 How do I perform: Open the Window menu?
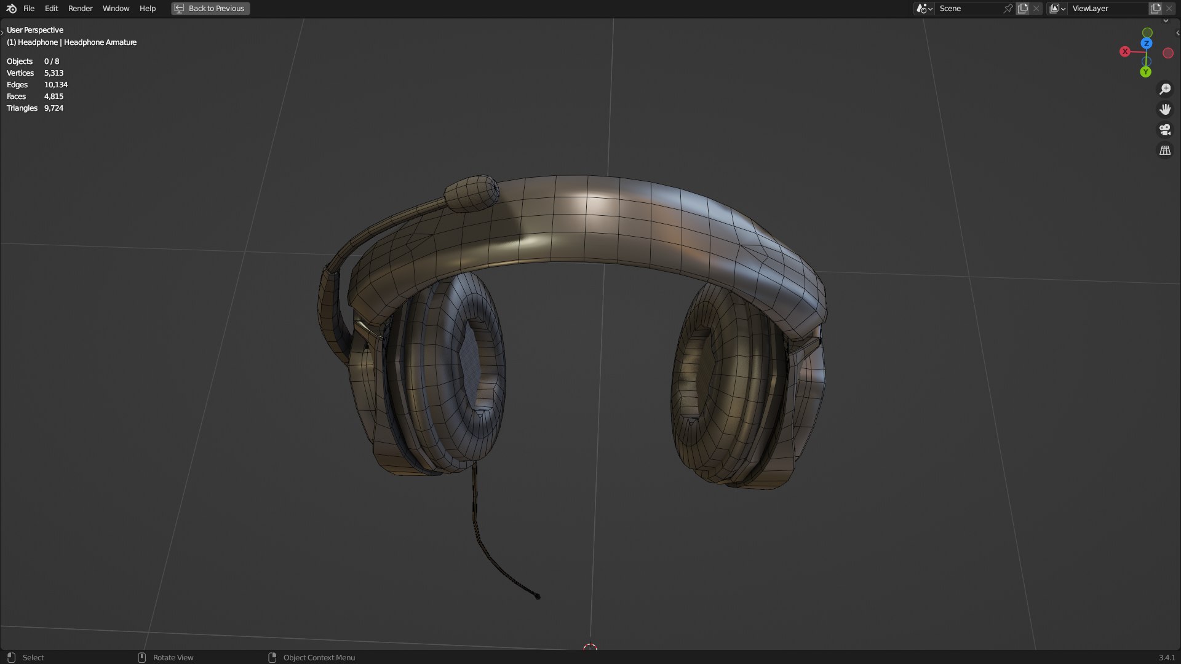[x=116, y=9]
